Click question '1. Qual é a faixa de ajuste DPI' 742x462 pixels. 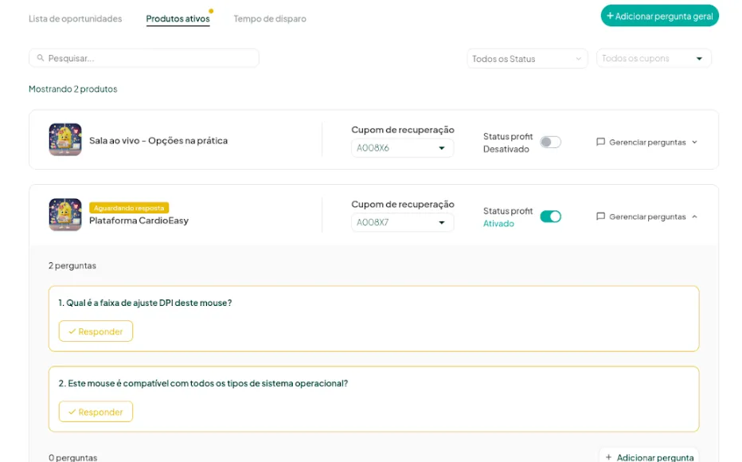pos(145,303)
